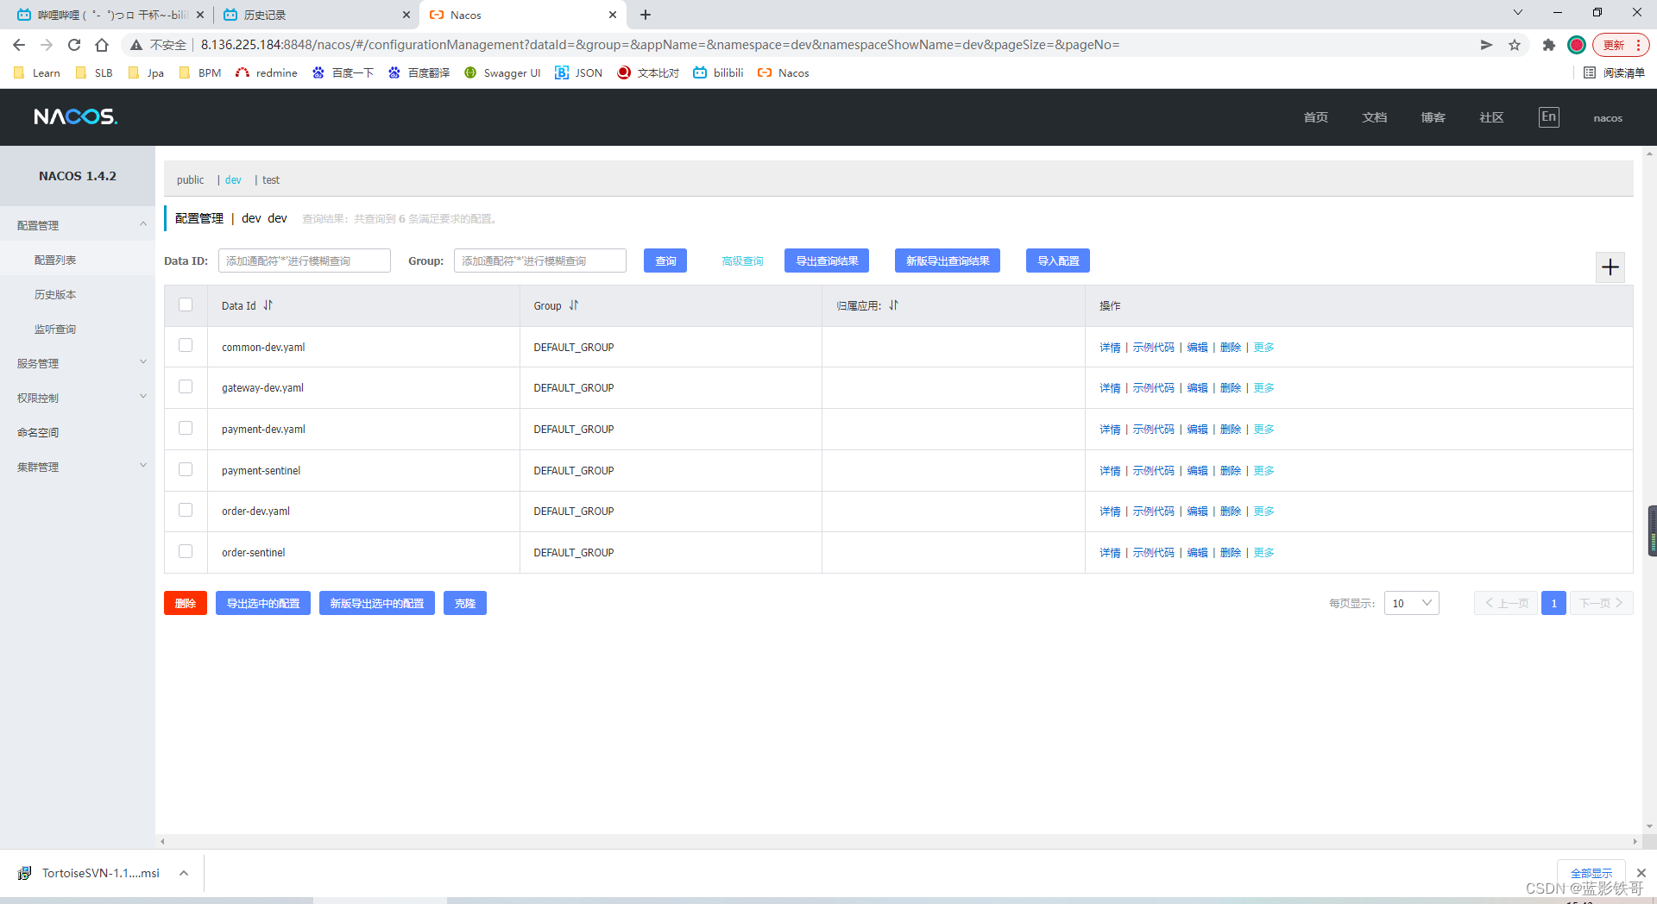Viewport: 1657px width, 904px height.
Task: Open the Swagger UI bookmark
Action: click(502, 72)
